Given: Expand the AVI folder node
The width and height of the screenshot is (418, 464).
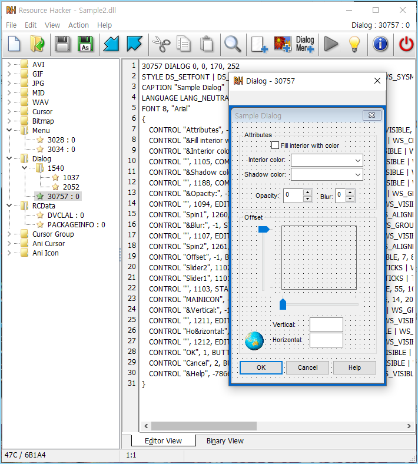Looking at the screenshot, I should 9,65.
